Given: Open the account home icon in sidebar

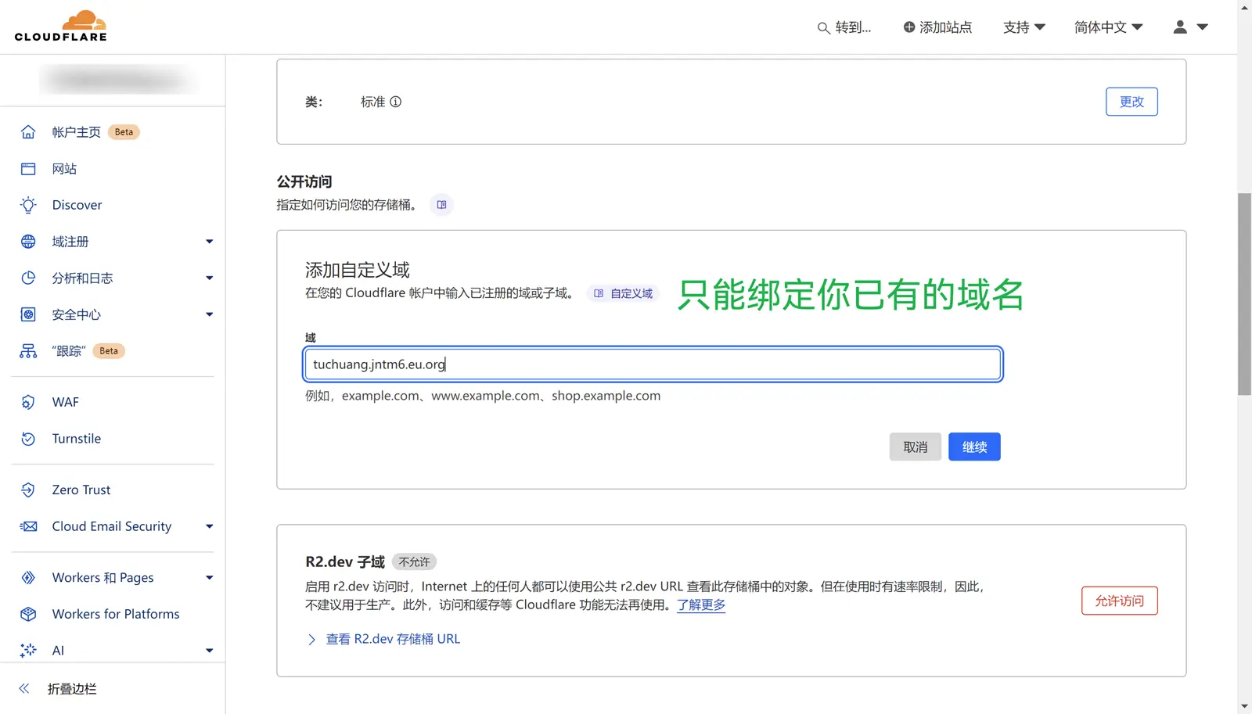Looking at the screenshot, I should (x=28, y=132).
